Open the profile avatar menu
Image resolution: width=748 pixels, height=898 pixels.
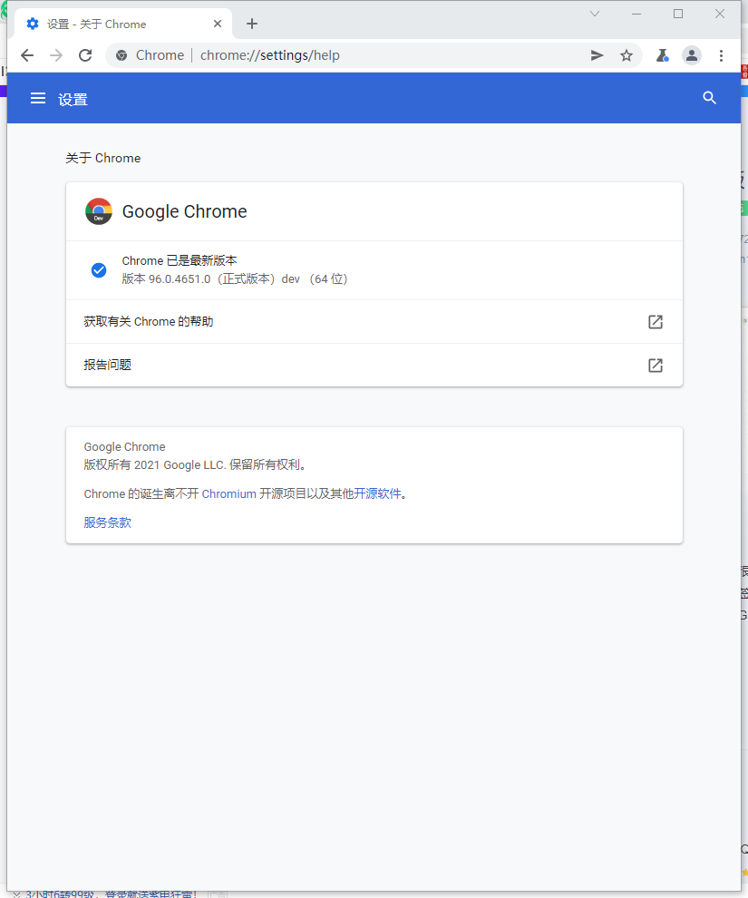coord(692,55)
